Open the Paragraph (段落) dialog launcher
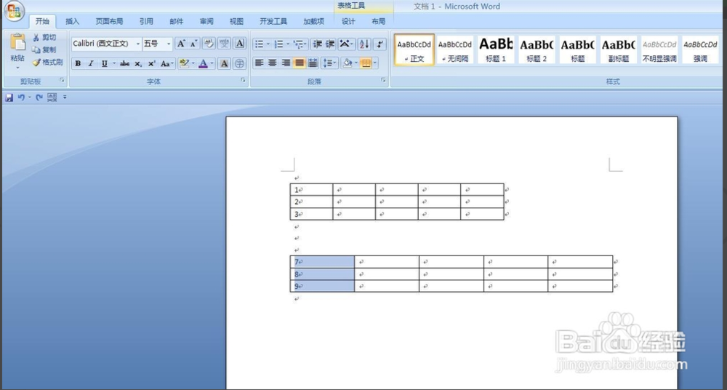This screenshot has height=390, width=727. click(x=383, y=80)
